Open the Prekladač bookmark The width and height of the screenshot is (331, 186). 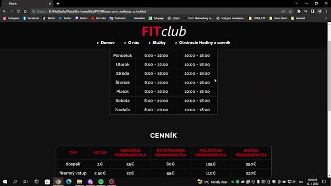pyautogui.click(x=118, y=18)
